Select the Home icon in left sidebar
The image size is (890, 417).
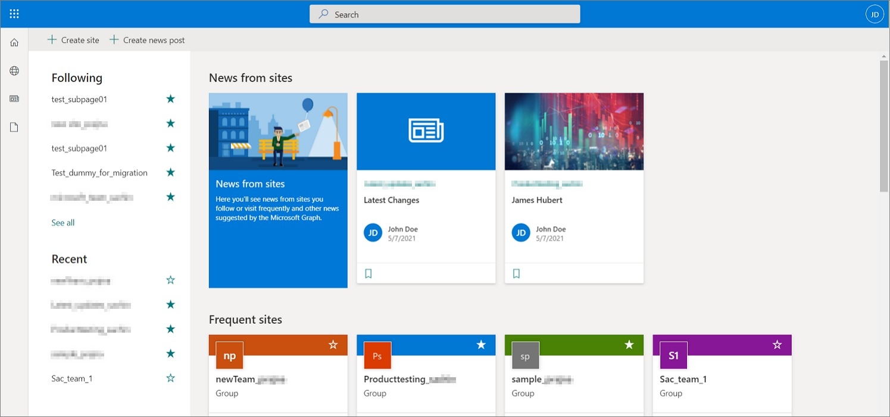click(x=14, y=42)
